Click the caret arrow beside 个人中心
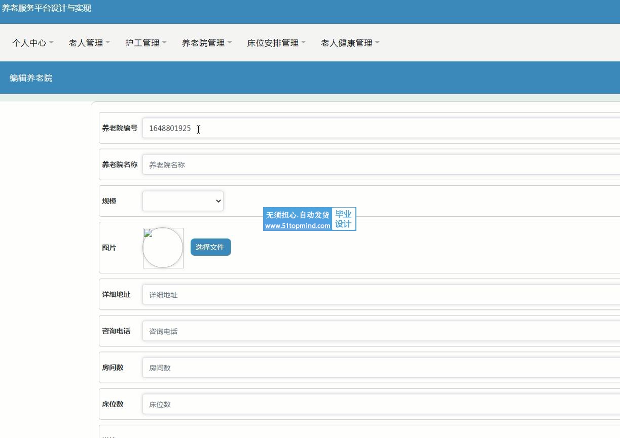Image resolution: width=620 pixels, height=438 pixels. click(x=51, y=43)
